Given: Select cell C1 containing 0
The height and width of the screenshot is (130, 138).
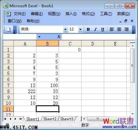Looking at the screenshot, I should tap(70, 49).
